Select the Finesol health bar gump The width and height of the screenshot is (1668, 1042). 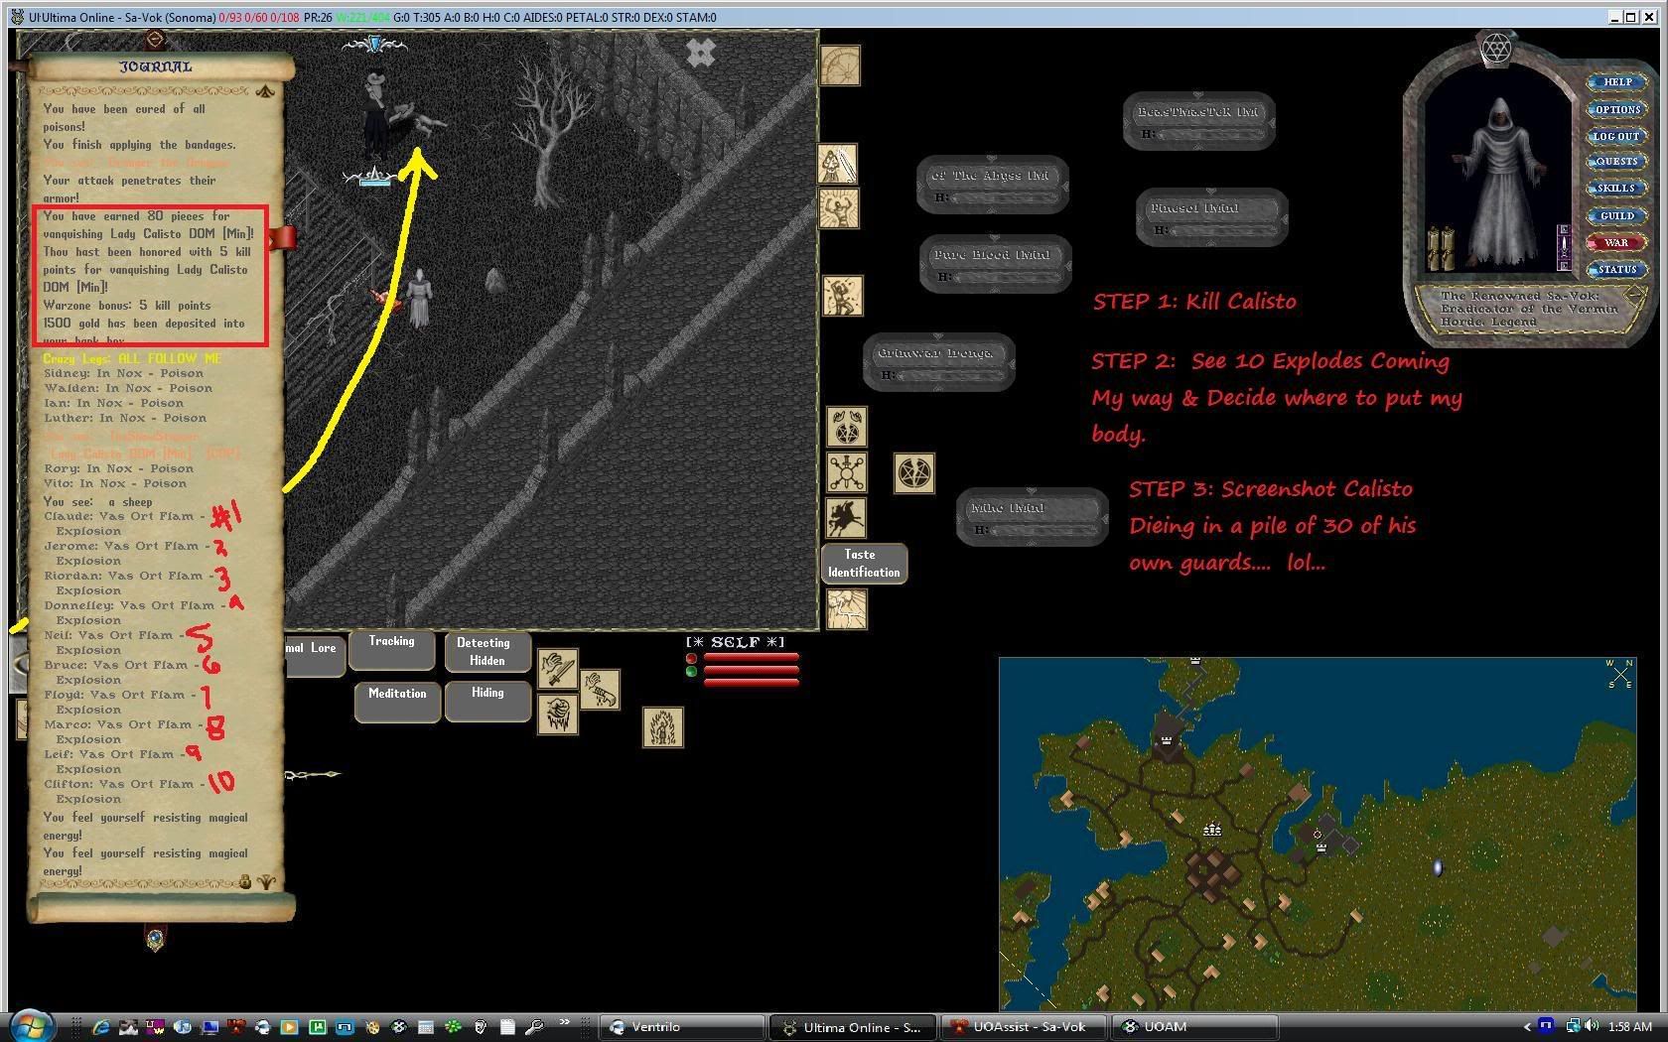click(1211, 217)
